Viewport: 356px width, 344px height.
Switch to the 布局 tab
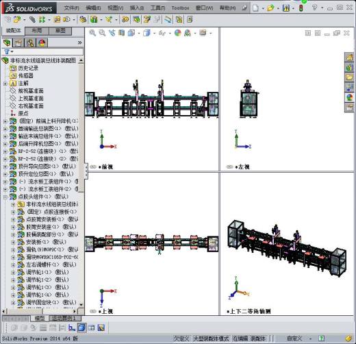[37, 31]
